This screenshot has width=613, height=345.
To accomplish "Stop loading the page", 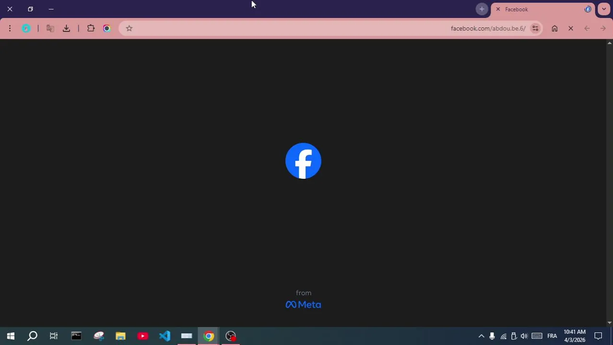I will [x=571, y=28].
